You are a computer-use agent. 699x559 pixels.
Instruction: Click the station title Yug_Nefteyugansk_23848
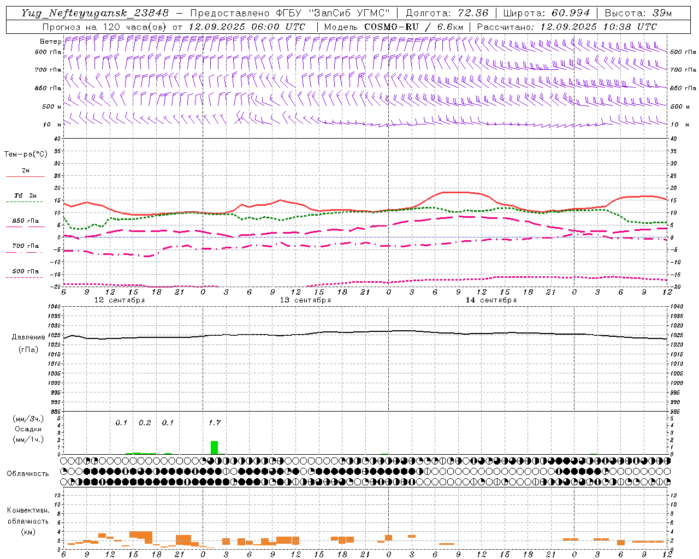95,13
